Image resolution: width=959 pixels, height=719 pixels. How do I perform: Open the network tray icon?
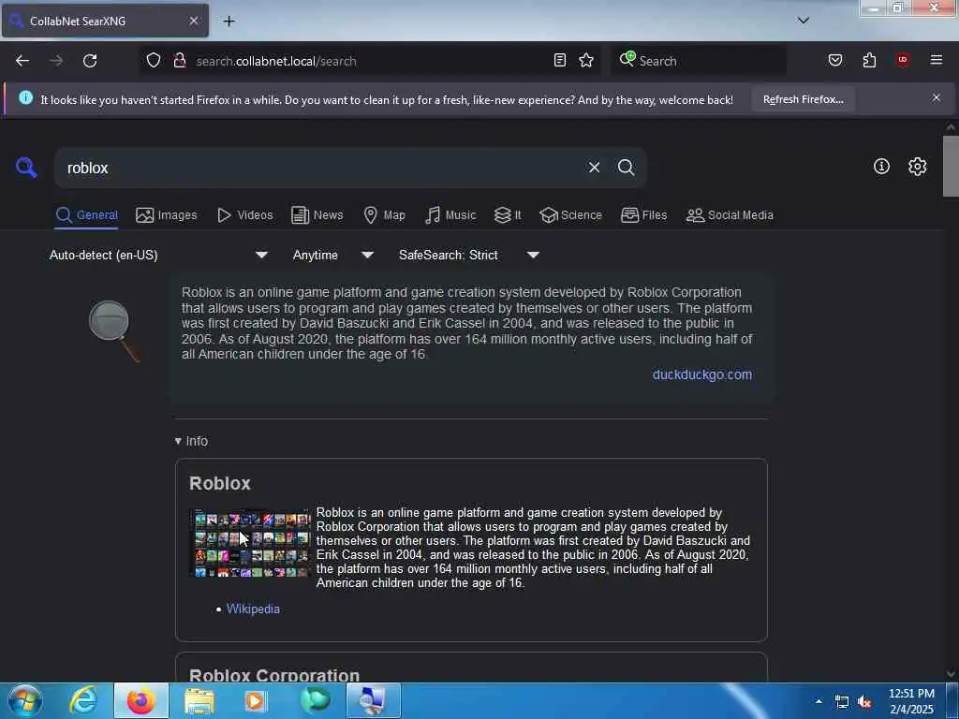pyautogui.click(x=842, y=702)
